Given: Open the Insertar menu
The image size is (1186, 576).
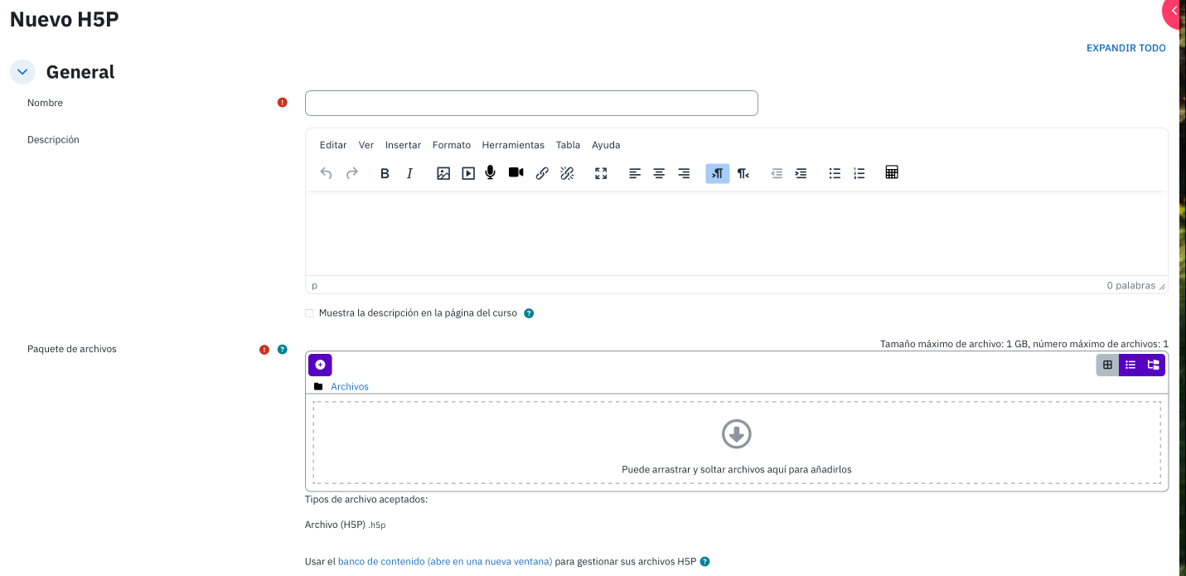Looking at the screenshot, I should coord(403,145).
